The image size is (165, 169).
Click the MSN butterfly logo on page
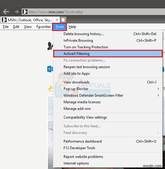(x=50, y=46)
